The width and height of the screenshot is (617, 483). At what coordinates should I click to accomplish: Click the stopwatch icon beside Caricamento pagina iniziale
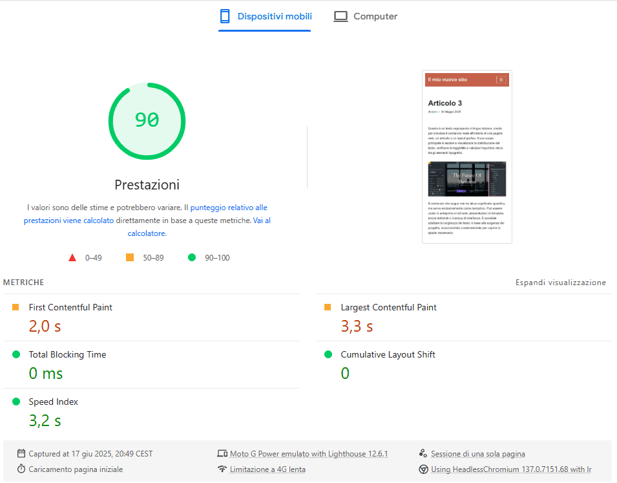[x=21, y=469]
